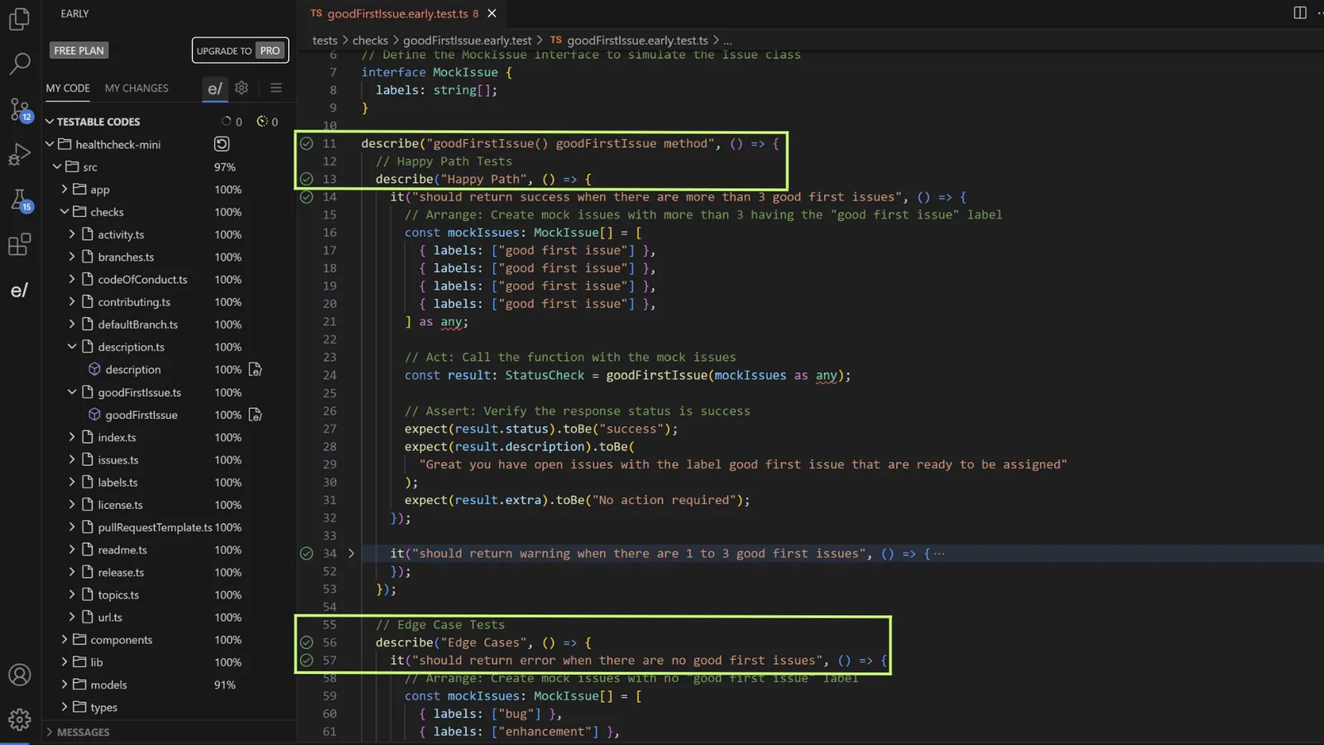1324x745 pixels.
Task: Open test file icon beside description function
Action: [x=256, y=369]
